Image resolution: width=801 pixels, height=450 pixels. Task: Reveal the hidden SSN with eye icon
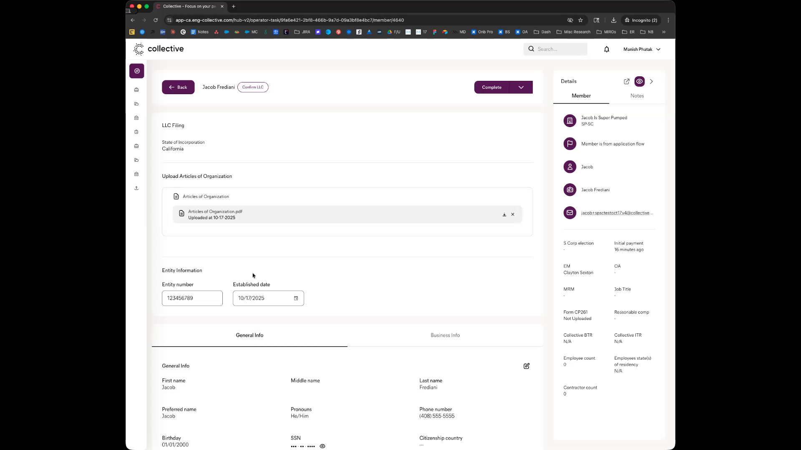coord(322,446)
